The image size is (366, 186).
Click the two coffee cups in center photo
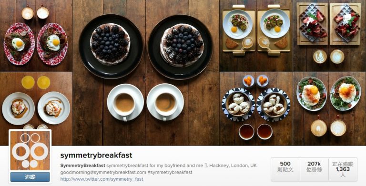[145, 102]
